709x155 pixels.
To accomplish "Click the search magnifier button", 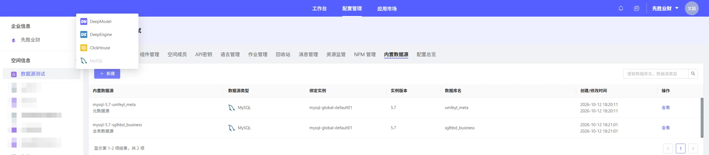I will point(693,74).
